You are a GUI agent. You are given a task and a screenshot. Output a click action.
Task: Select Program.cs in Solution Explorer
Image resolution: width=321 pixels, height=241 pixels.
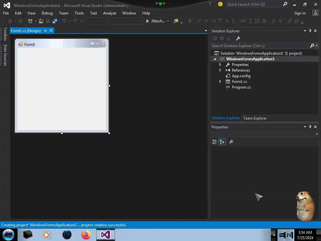[x=241, y=87]
